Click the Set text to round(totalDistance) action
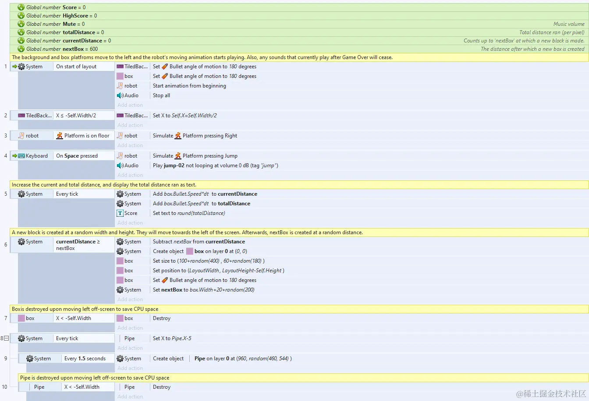 click(x=189, y=213)
